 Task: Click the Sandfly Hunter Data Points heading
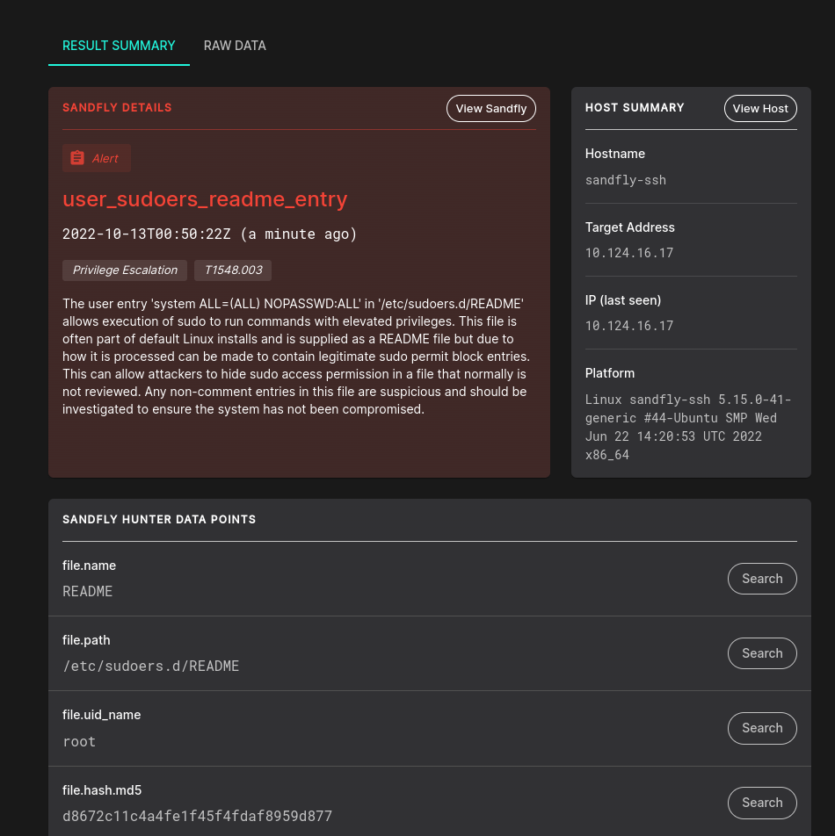pyautogui.click(x=159, y=519)
